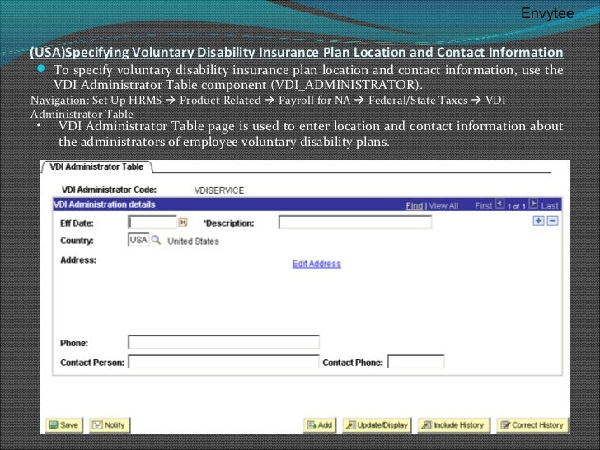Click the slide title about Voluntary Disability Insurance
Screen dimensions: 600x450
297,53
